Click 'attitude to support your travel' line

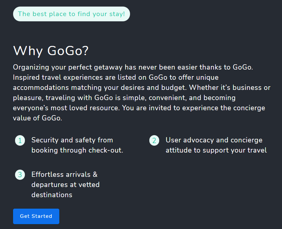point(216,150)
